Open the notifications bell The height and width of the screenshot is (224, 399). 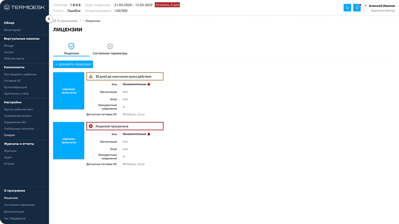357,8
